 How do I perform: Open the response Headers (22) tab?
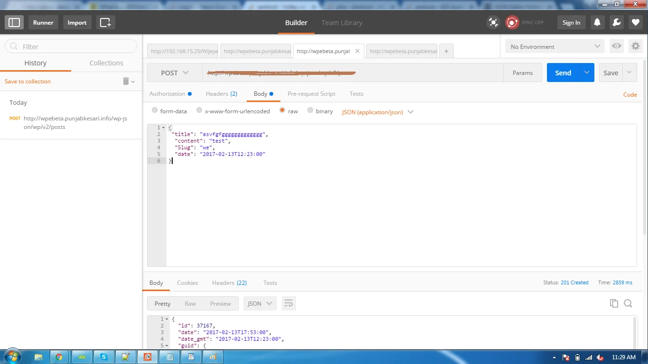pyautogui.click(x=229, y=282)
